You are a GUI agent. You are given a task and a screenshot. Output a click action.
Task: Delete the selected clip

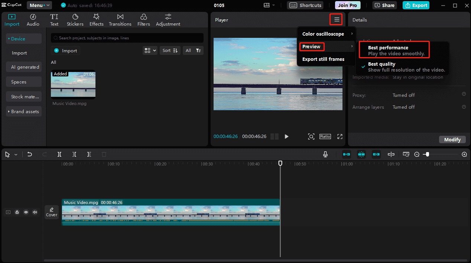click(104, 154)
